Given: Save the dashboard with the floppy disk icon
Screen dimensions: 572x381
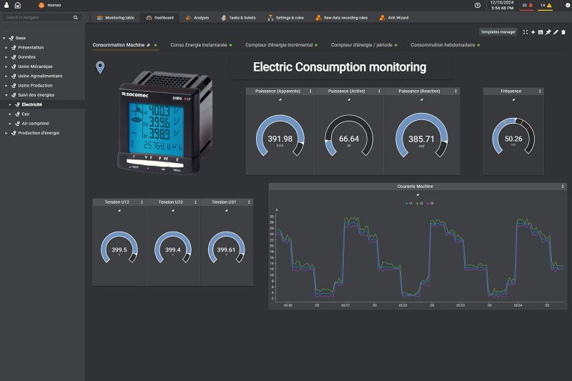Looking at the screenshot, I should (x=541, y=32).
